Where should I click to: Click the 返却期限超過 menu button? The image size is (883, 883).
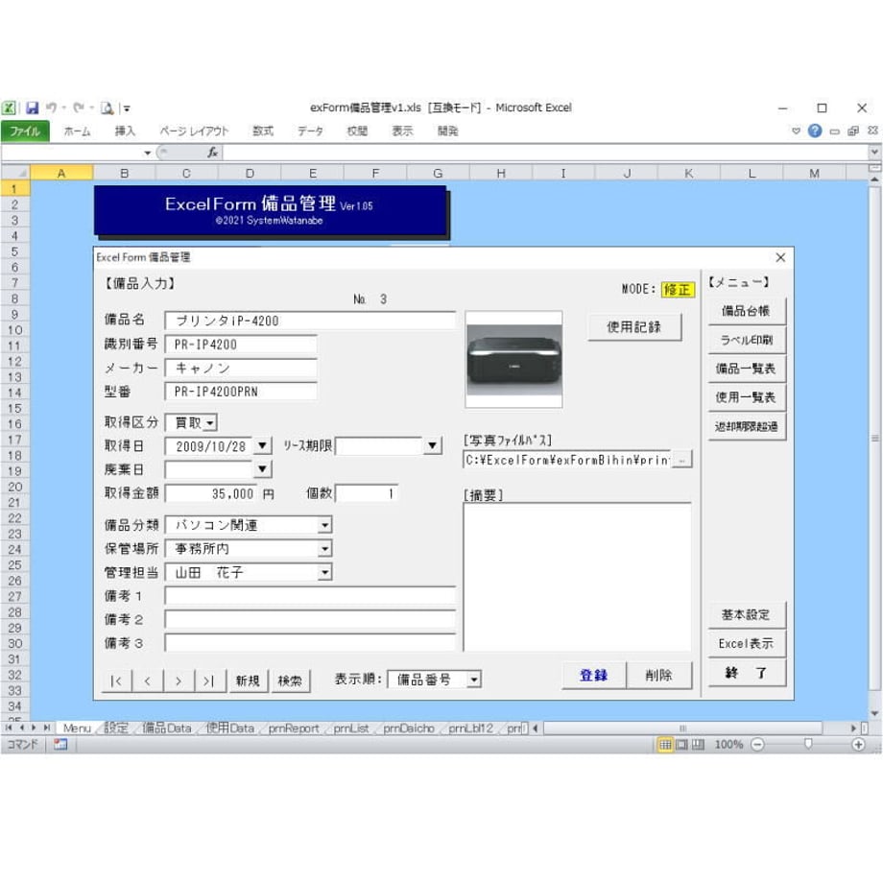click(746, 426)
